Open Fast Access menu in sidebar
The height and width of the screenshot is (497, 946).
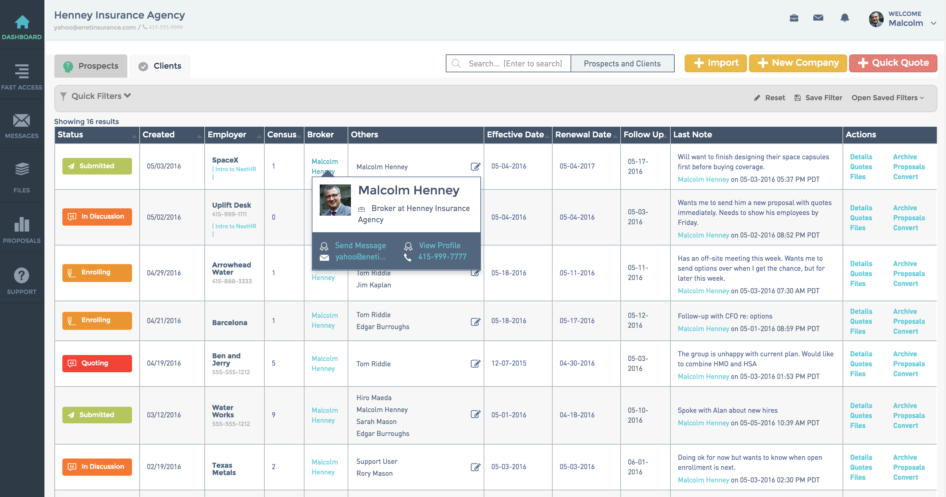coord(22,72)
